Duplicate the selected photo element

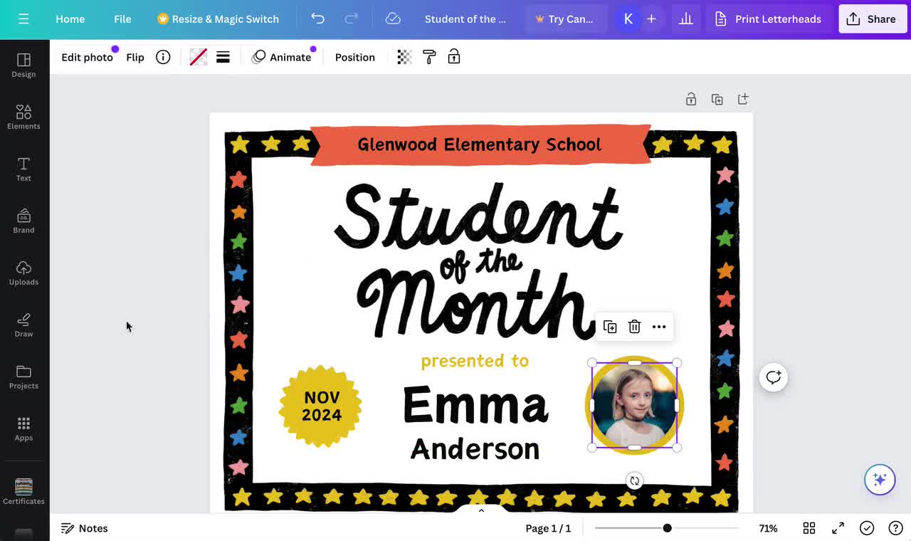pyautogui.click(x=610, y=326)
